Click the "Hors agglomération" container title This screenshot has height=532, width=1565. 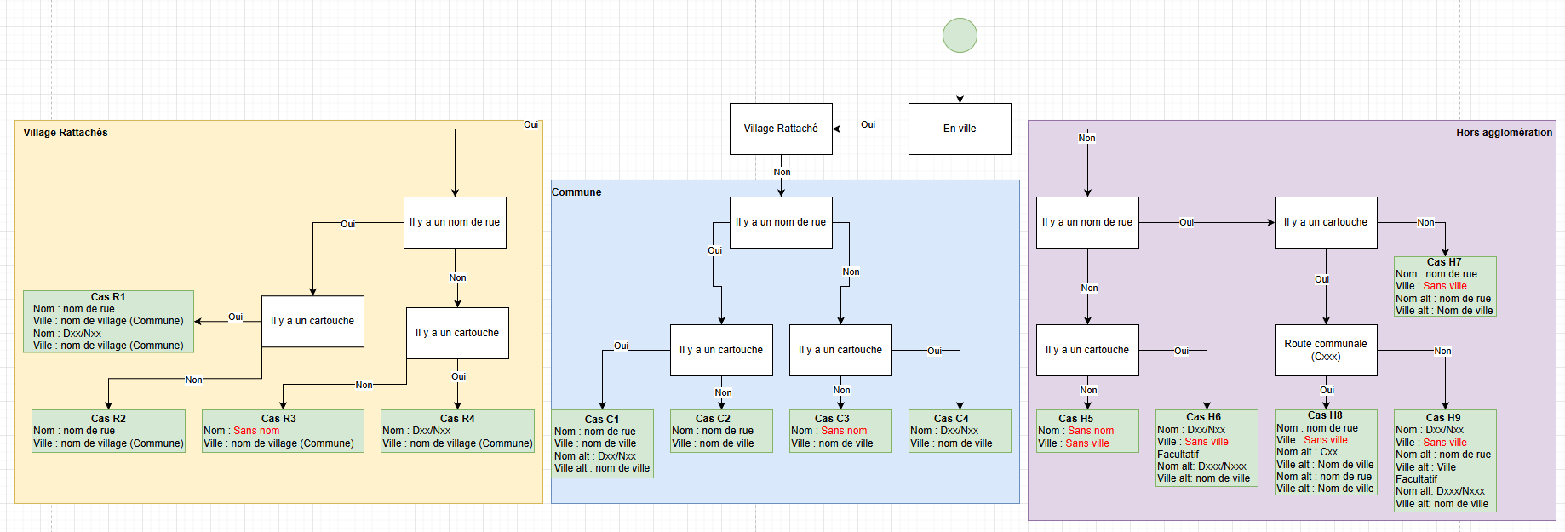[1504, 133]
